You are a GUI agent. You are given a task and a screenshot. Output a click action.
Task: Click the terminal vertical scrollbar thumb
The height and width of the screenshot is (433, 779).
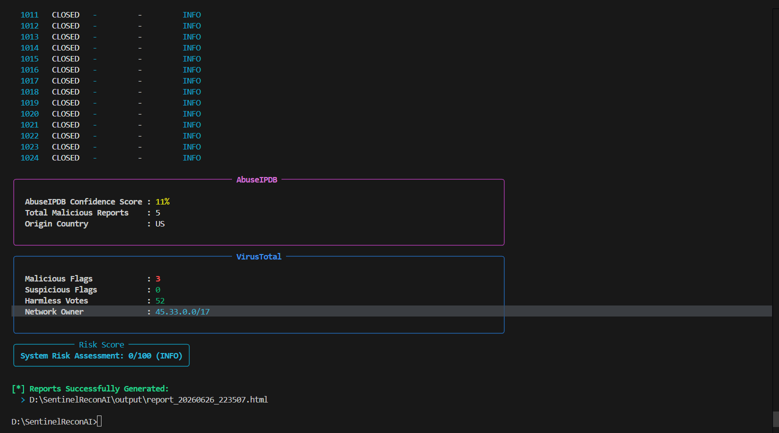coord(775,420)
